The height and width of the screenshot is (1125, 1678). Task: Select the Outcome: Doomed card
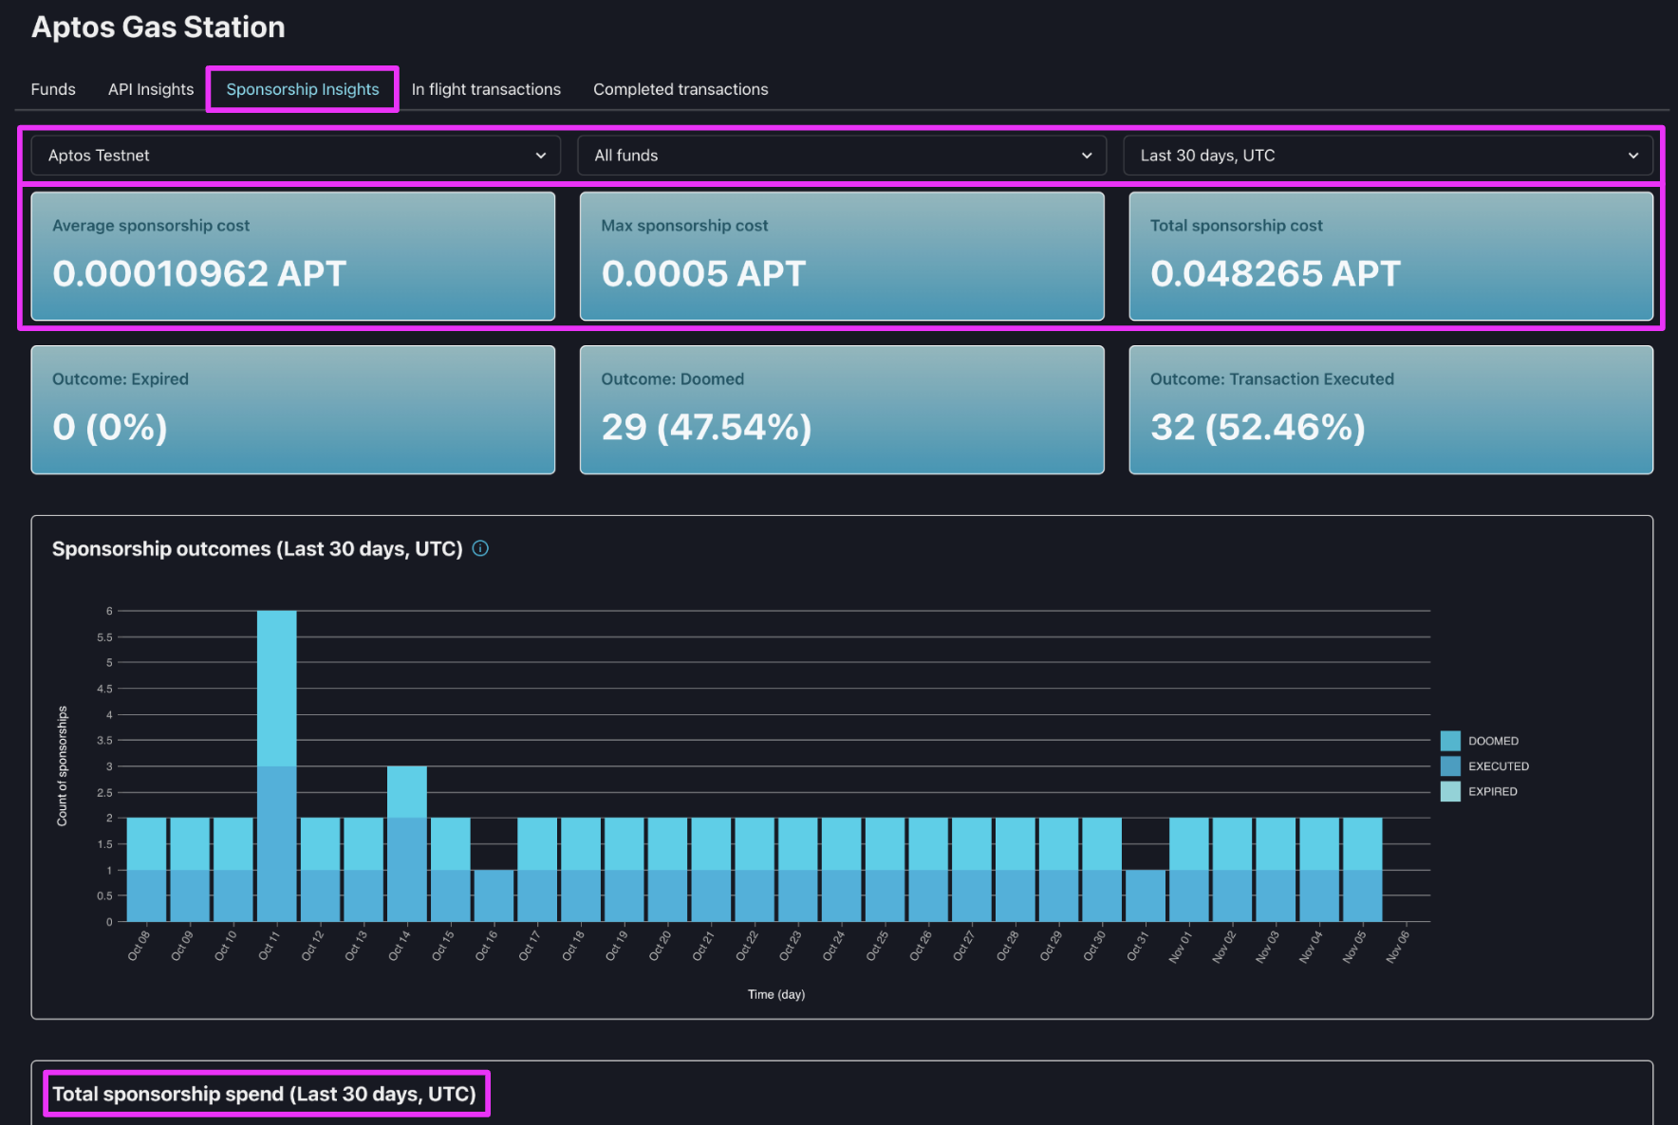842,410
